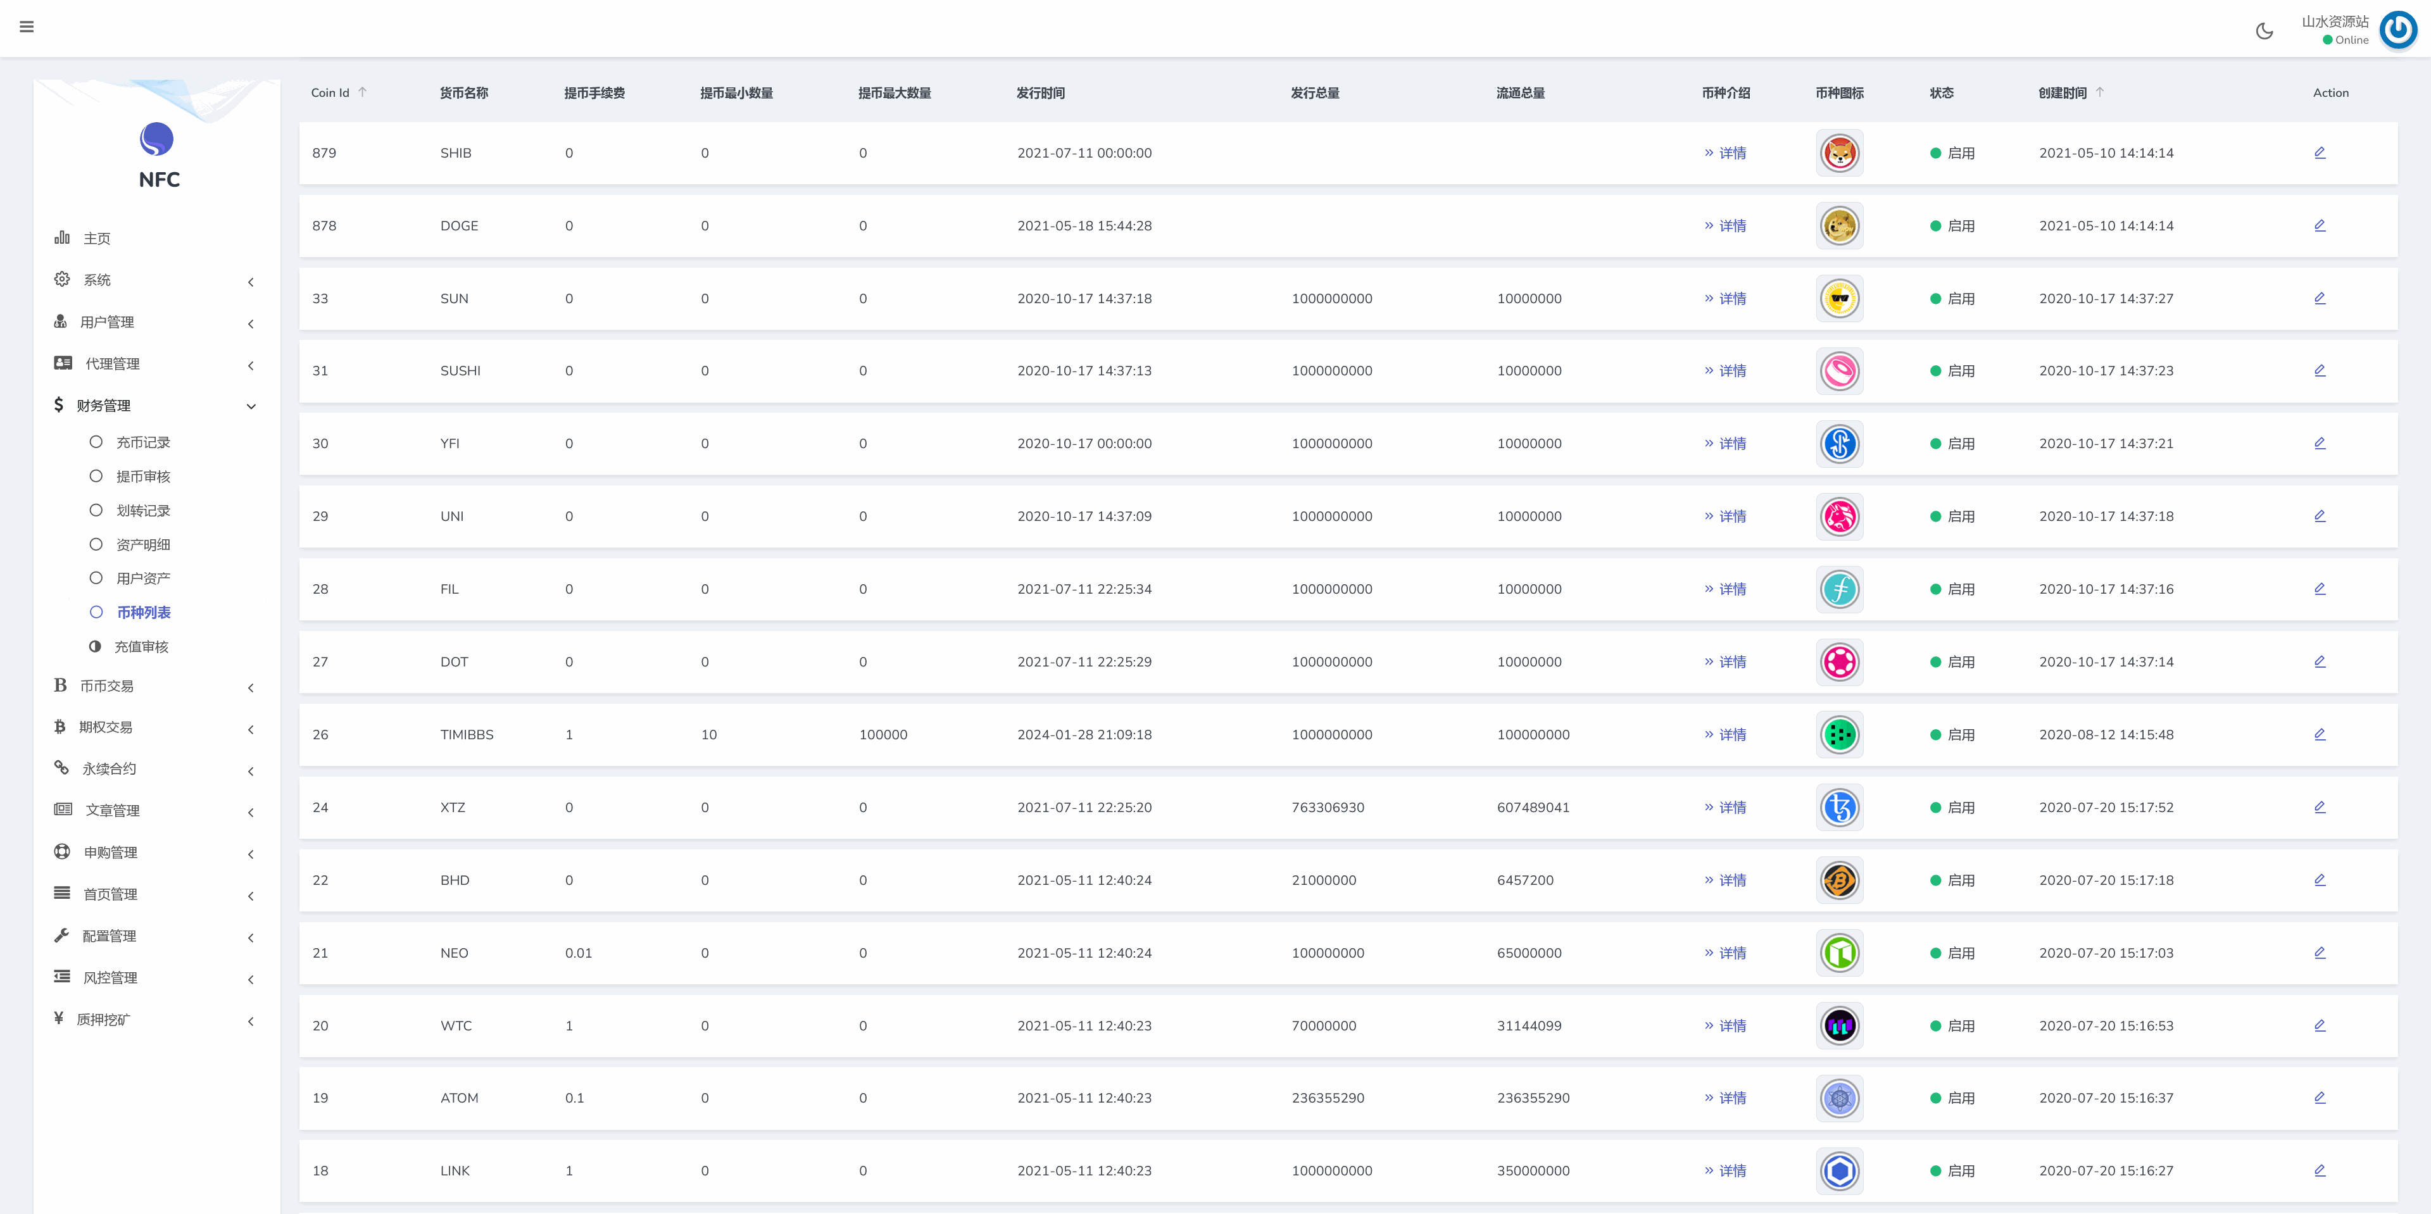Click the power/logout icon at top right

pyautogui.click(x=2399, y=31)
